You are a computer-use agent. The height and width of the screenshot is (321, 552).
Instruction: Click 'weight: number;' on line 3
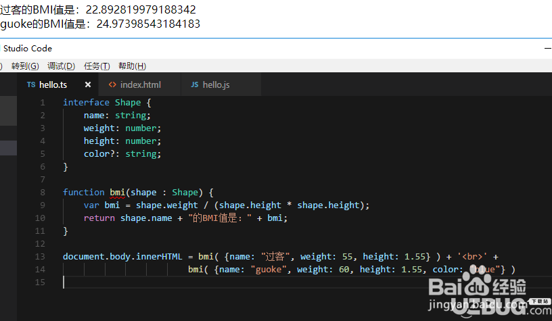coord(122,128)
